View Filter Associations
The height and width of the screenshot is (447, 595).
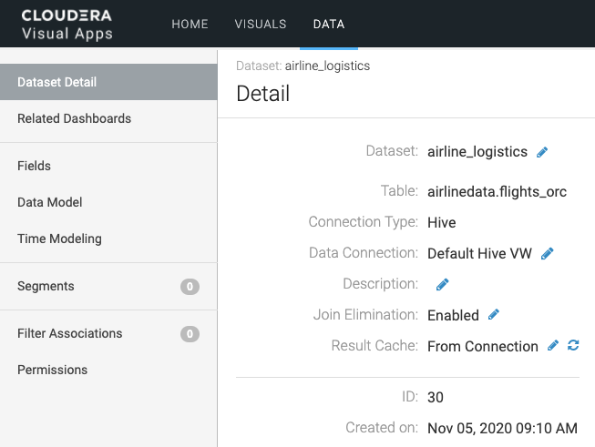click(70, 333)
